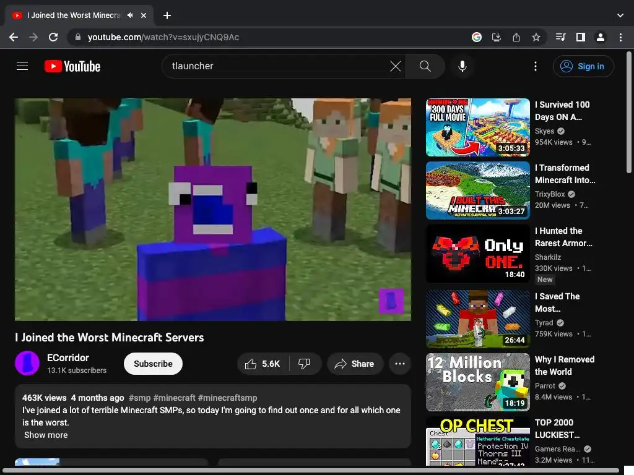Click the Tyrad channel name
Screen dimensions: 634x475
(x=544, y=323)
